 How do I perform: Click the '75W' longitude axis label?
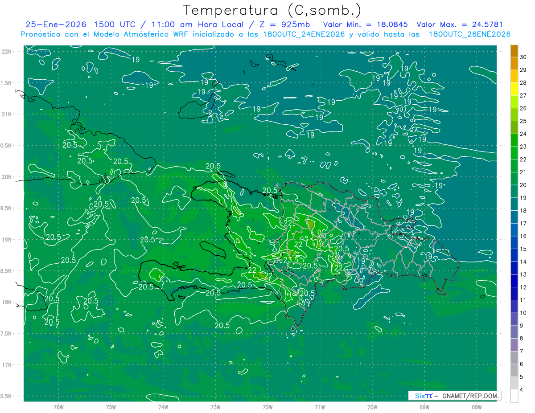click(x=111, y=407)
